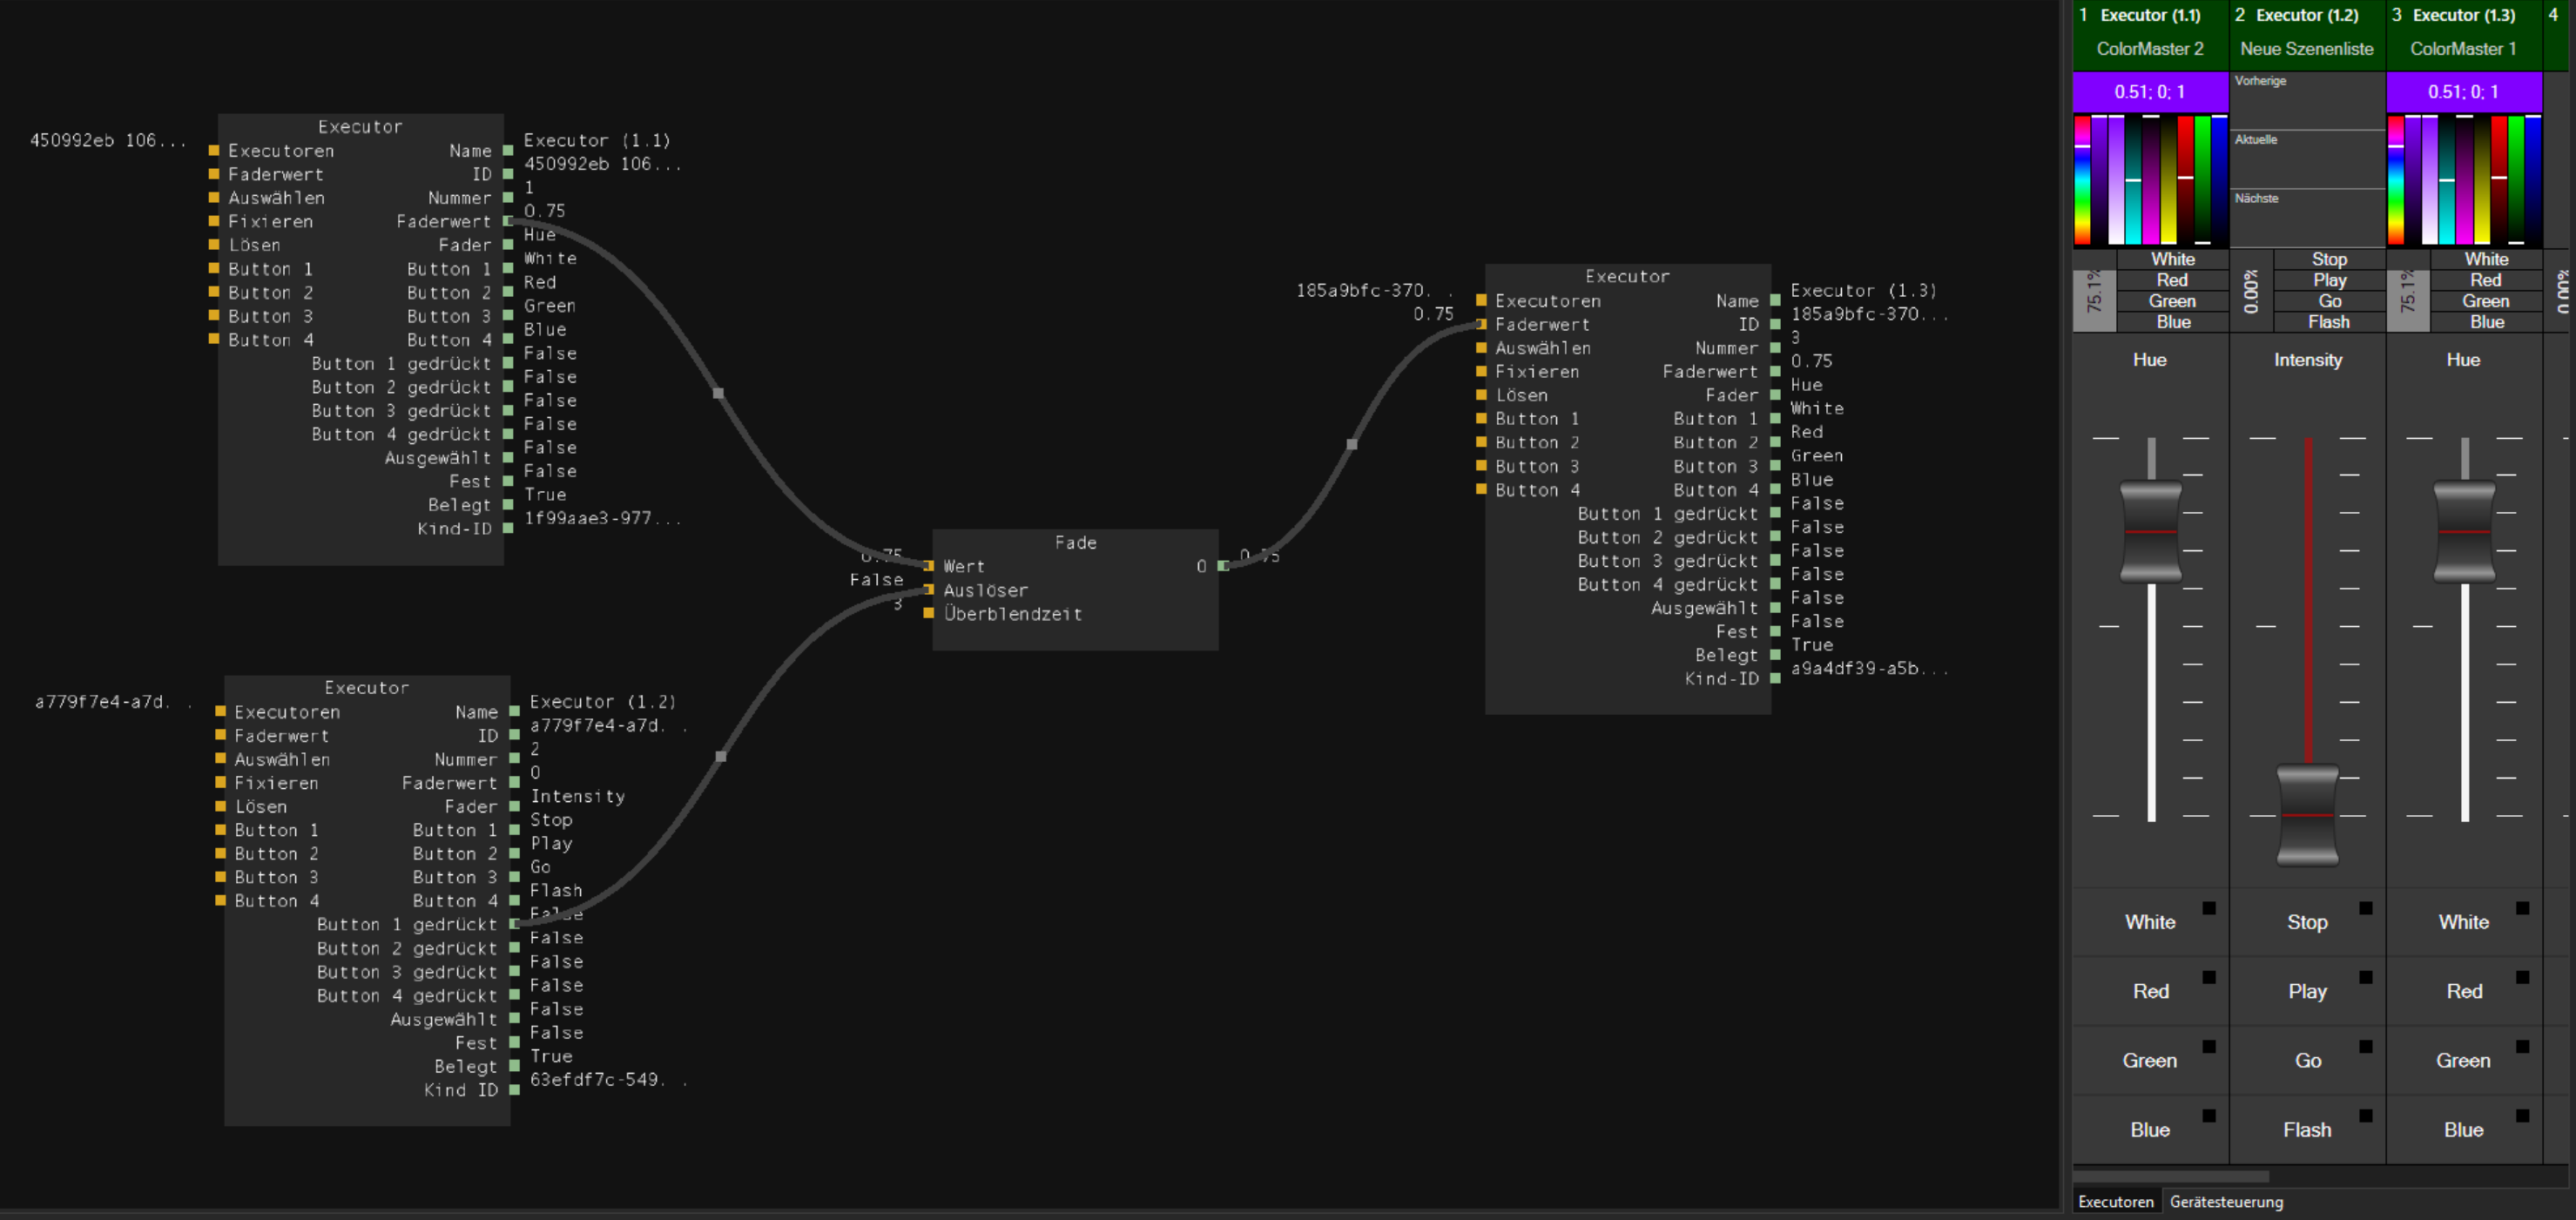The image size is (2576, 1220).
Task: Click Nummer output port on Executor (1.3) node
Action: (x=1775, y=348)
